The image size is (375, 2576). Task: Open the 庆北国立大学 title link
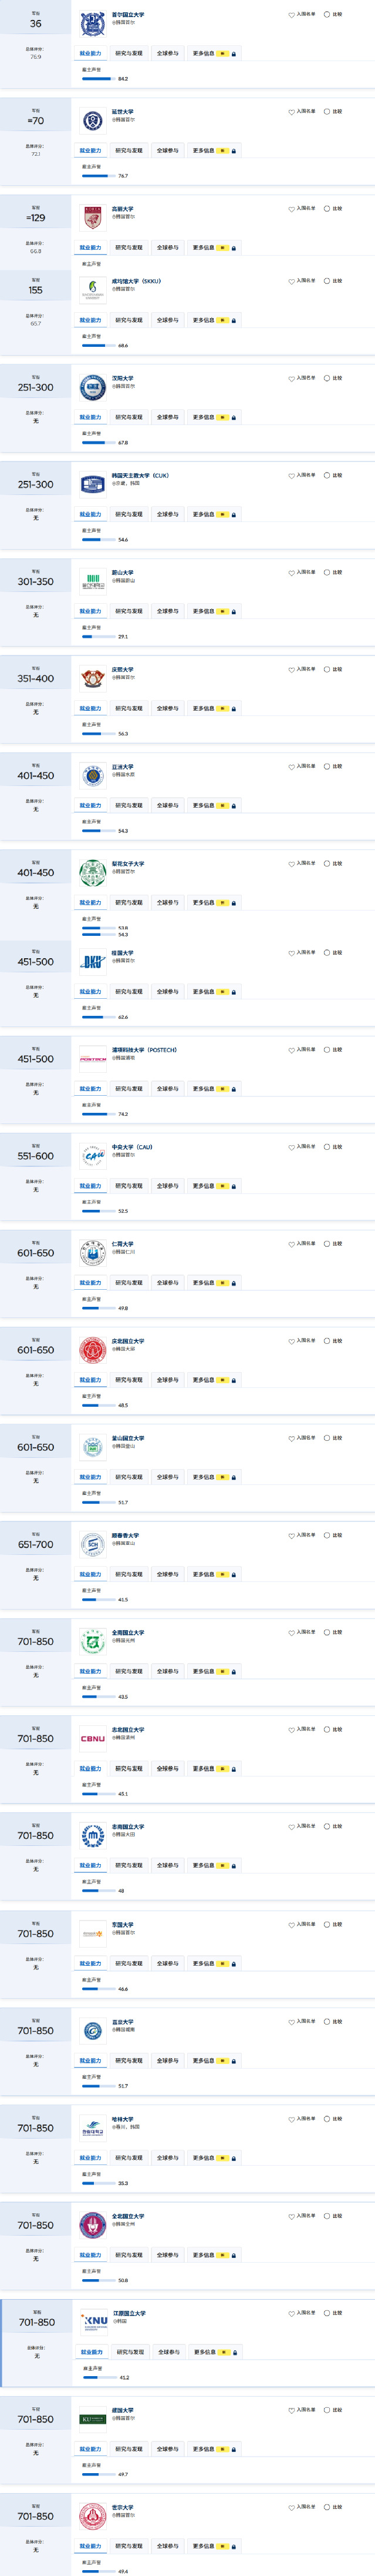tap(128, 1341)
